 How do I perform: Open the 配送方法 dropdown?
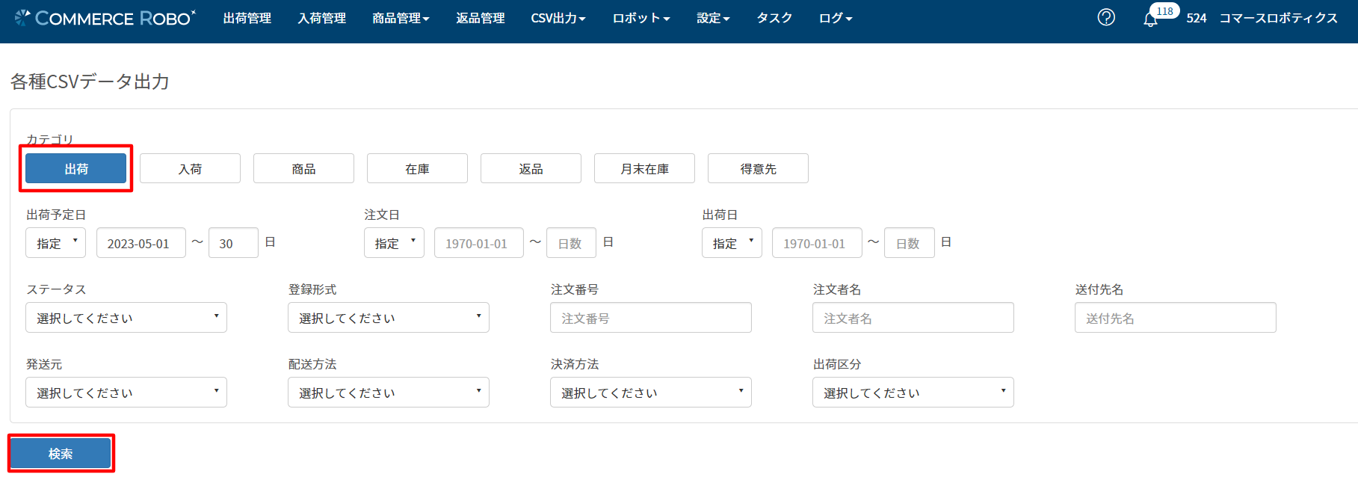point(389,393)
